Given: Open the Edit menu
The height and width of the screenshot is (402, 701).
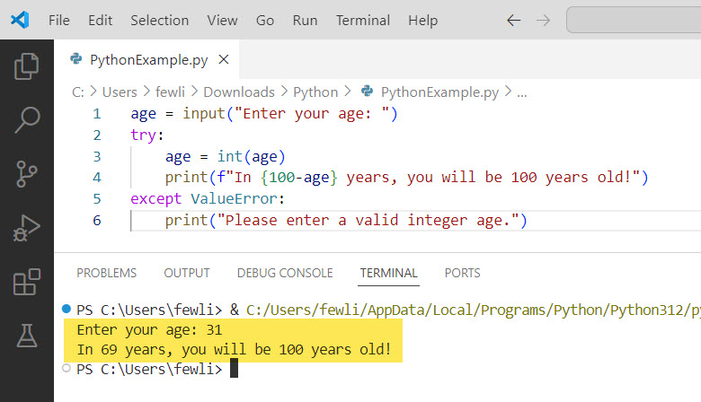Looking at the screenshot, I should [100, 20].
